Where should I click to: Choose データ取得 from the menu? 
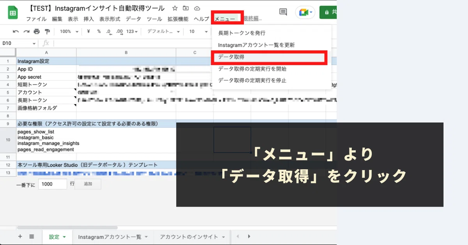(271, 57)
